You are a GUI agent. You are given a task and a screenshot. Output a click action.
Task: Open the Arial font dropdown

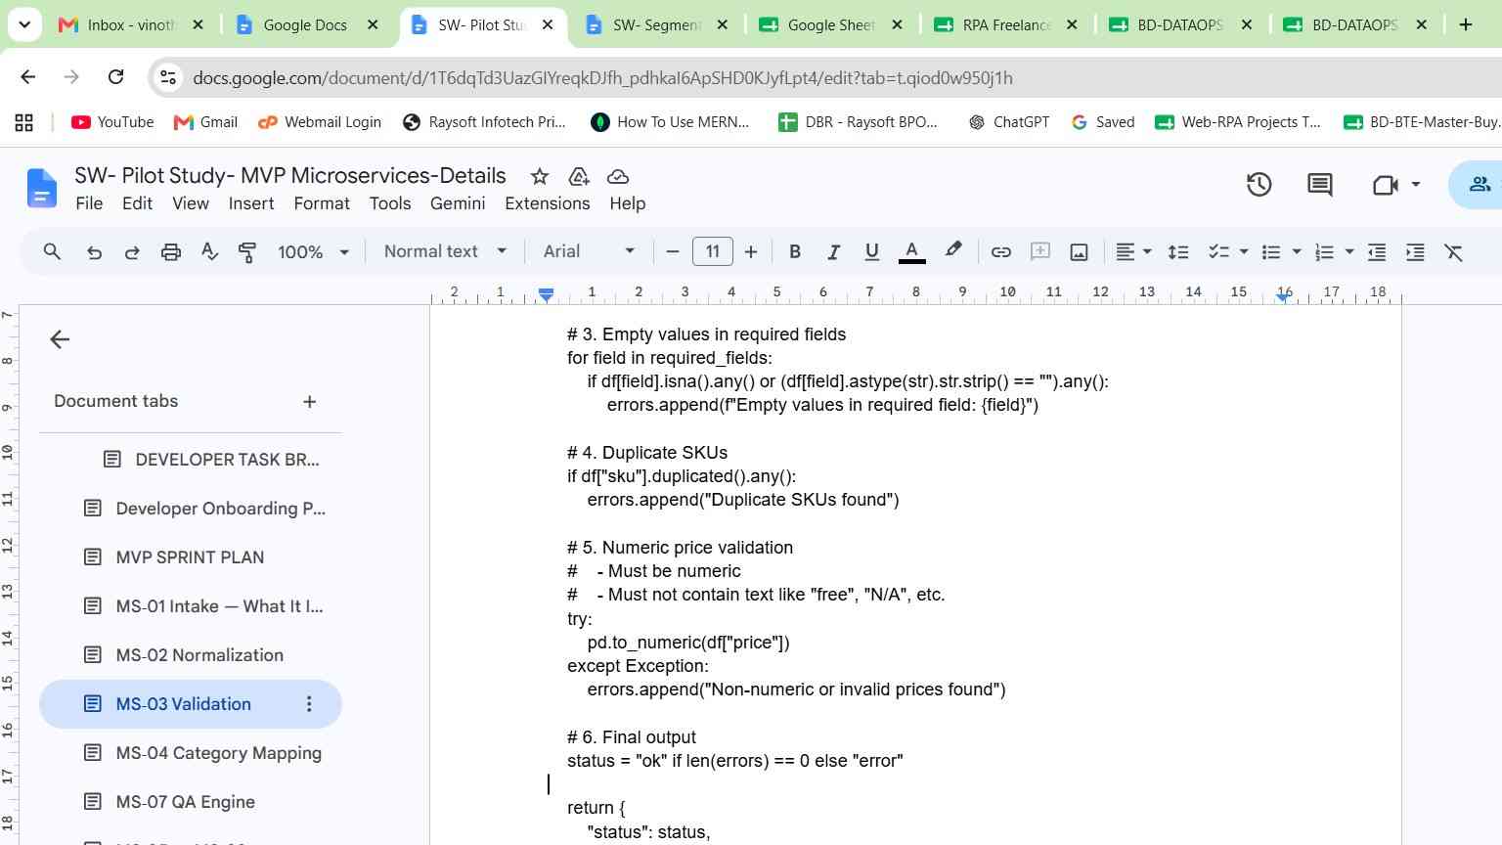(589, 251)
